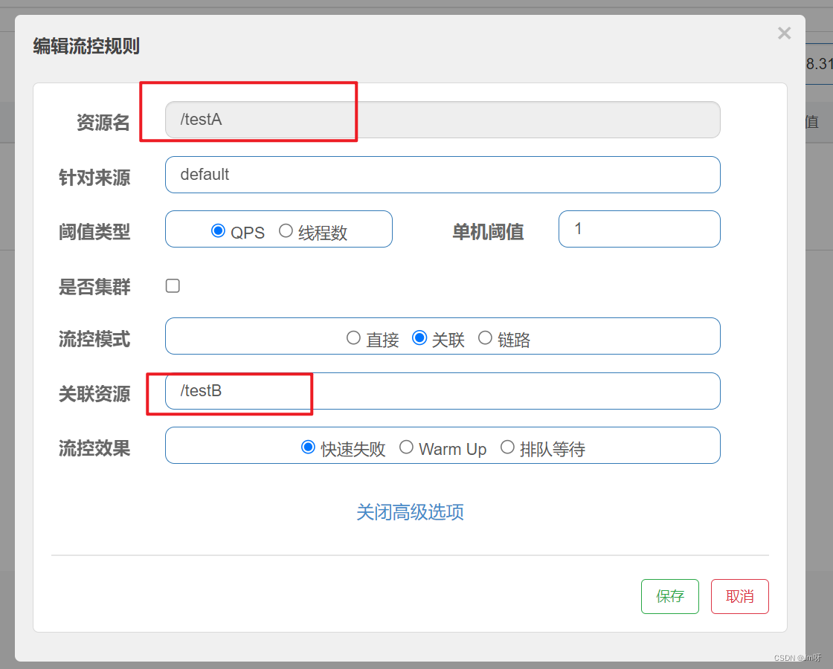The image size is (833, 669).
Task: Click the 编辑流控规则 dialog title
Action: (x=86, y=46)
